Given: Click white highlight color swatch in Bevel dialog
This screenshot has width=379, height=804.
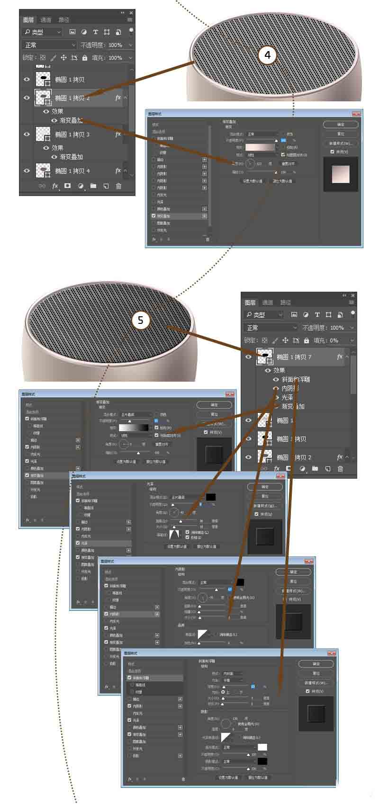Looking at the screenshot, I should click(x=262, y=747).
